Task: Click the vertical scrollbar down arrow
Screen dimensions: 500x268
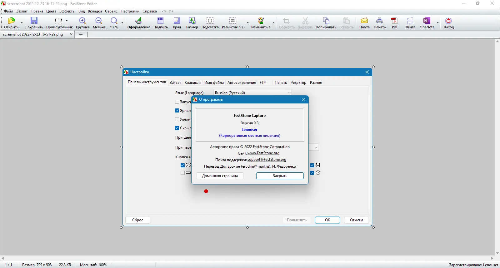Action: coord(497,253)
